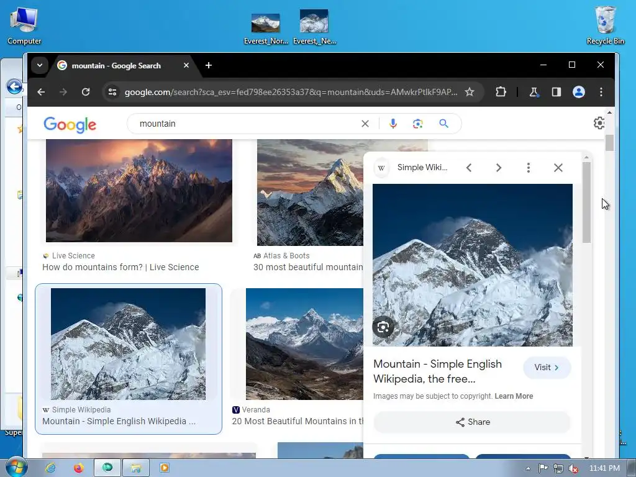Image resolution: width=636 pixels, height=477 pixels.
Task: Click the address bar URL
Action: pos(291,92)
